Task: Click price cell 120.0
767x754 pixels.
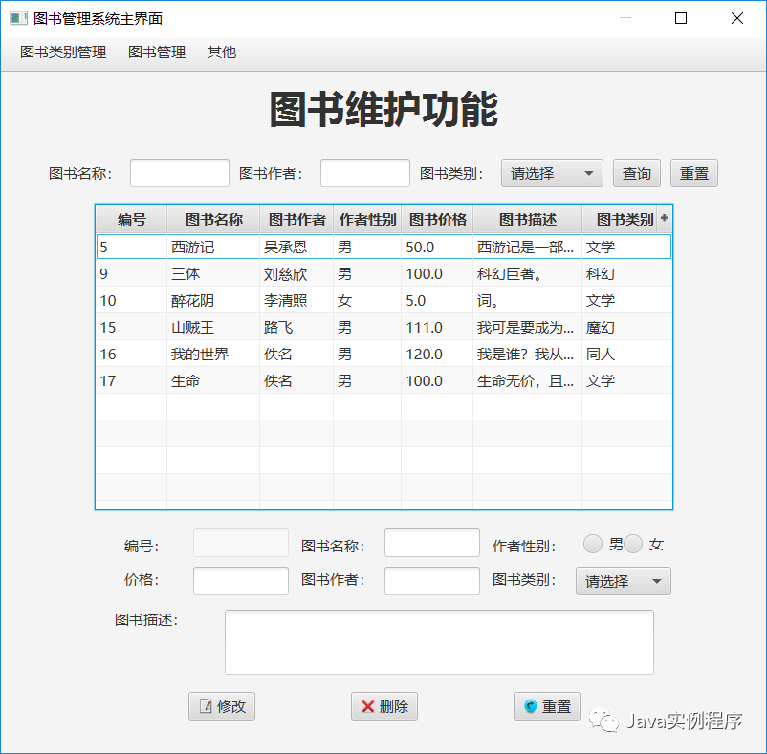Action: pos(437,355)
